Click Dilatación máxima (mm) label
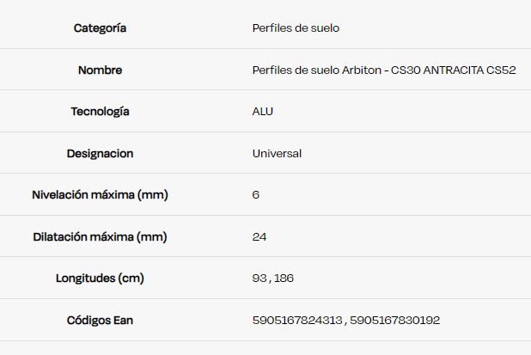Image resolution: width=531 pixels, height=355 pixels. pos(100,236)
